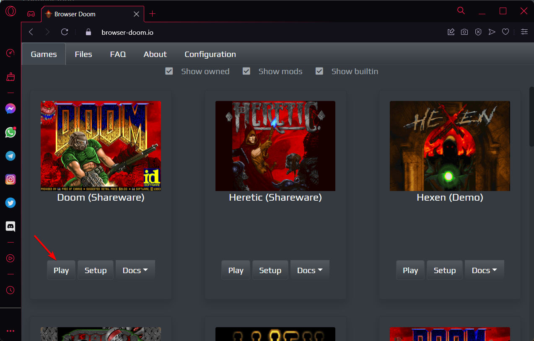534x341 pixels.
Task: Open the FAQ tab
Action: point(118,54)
